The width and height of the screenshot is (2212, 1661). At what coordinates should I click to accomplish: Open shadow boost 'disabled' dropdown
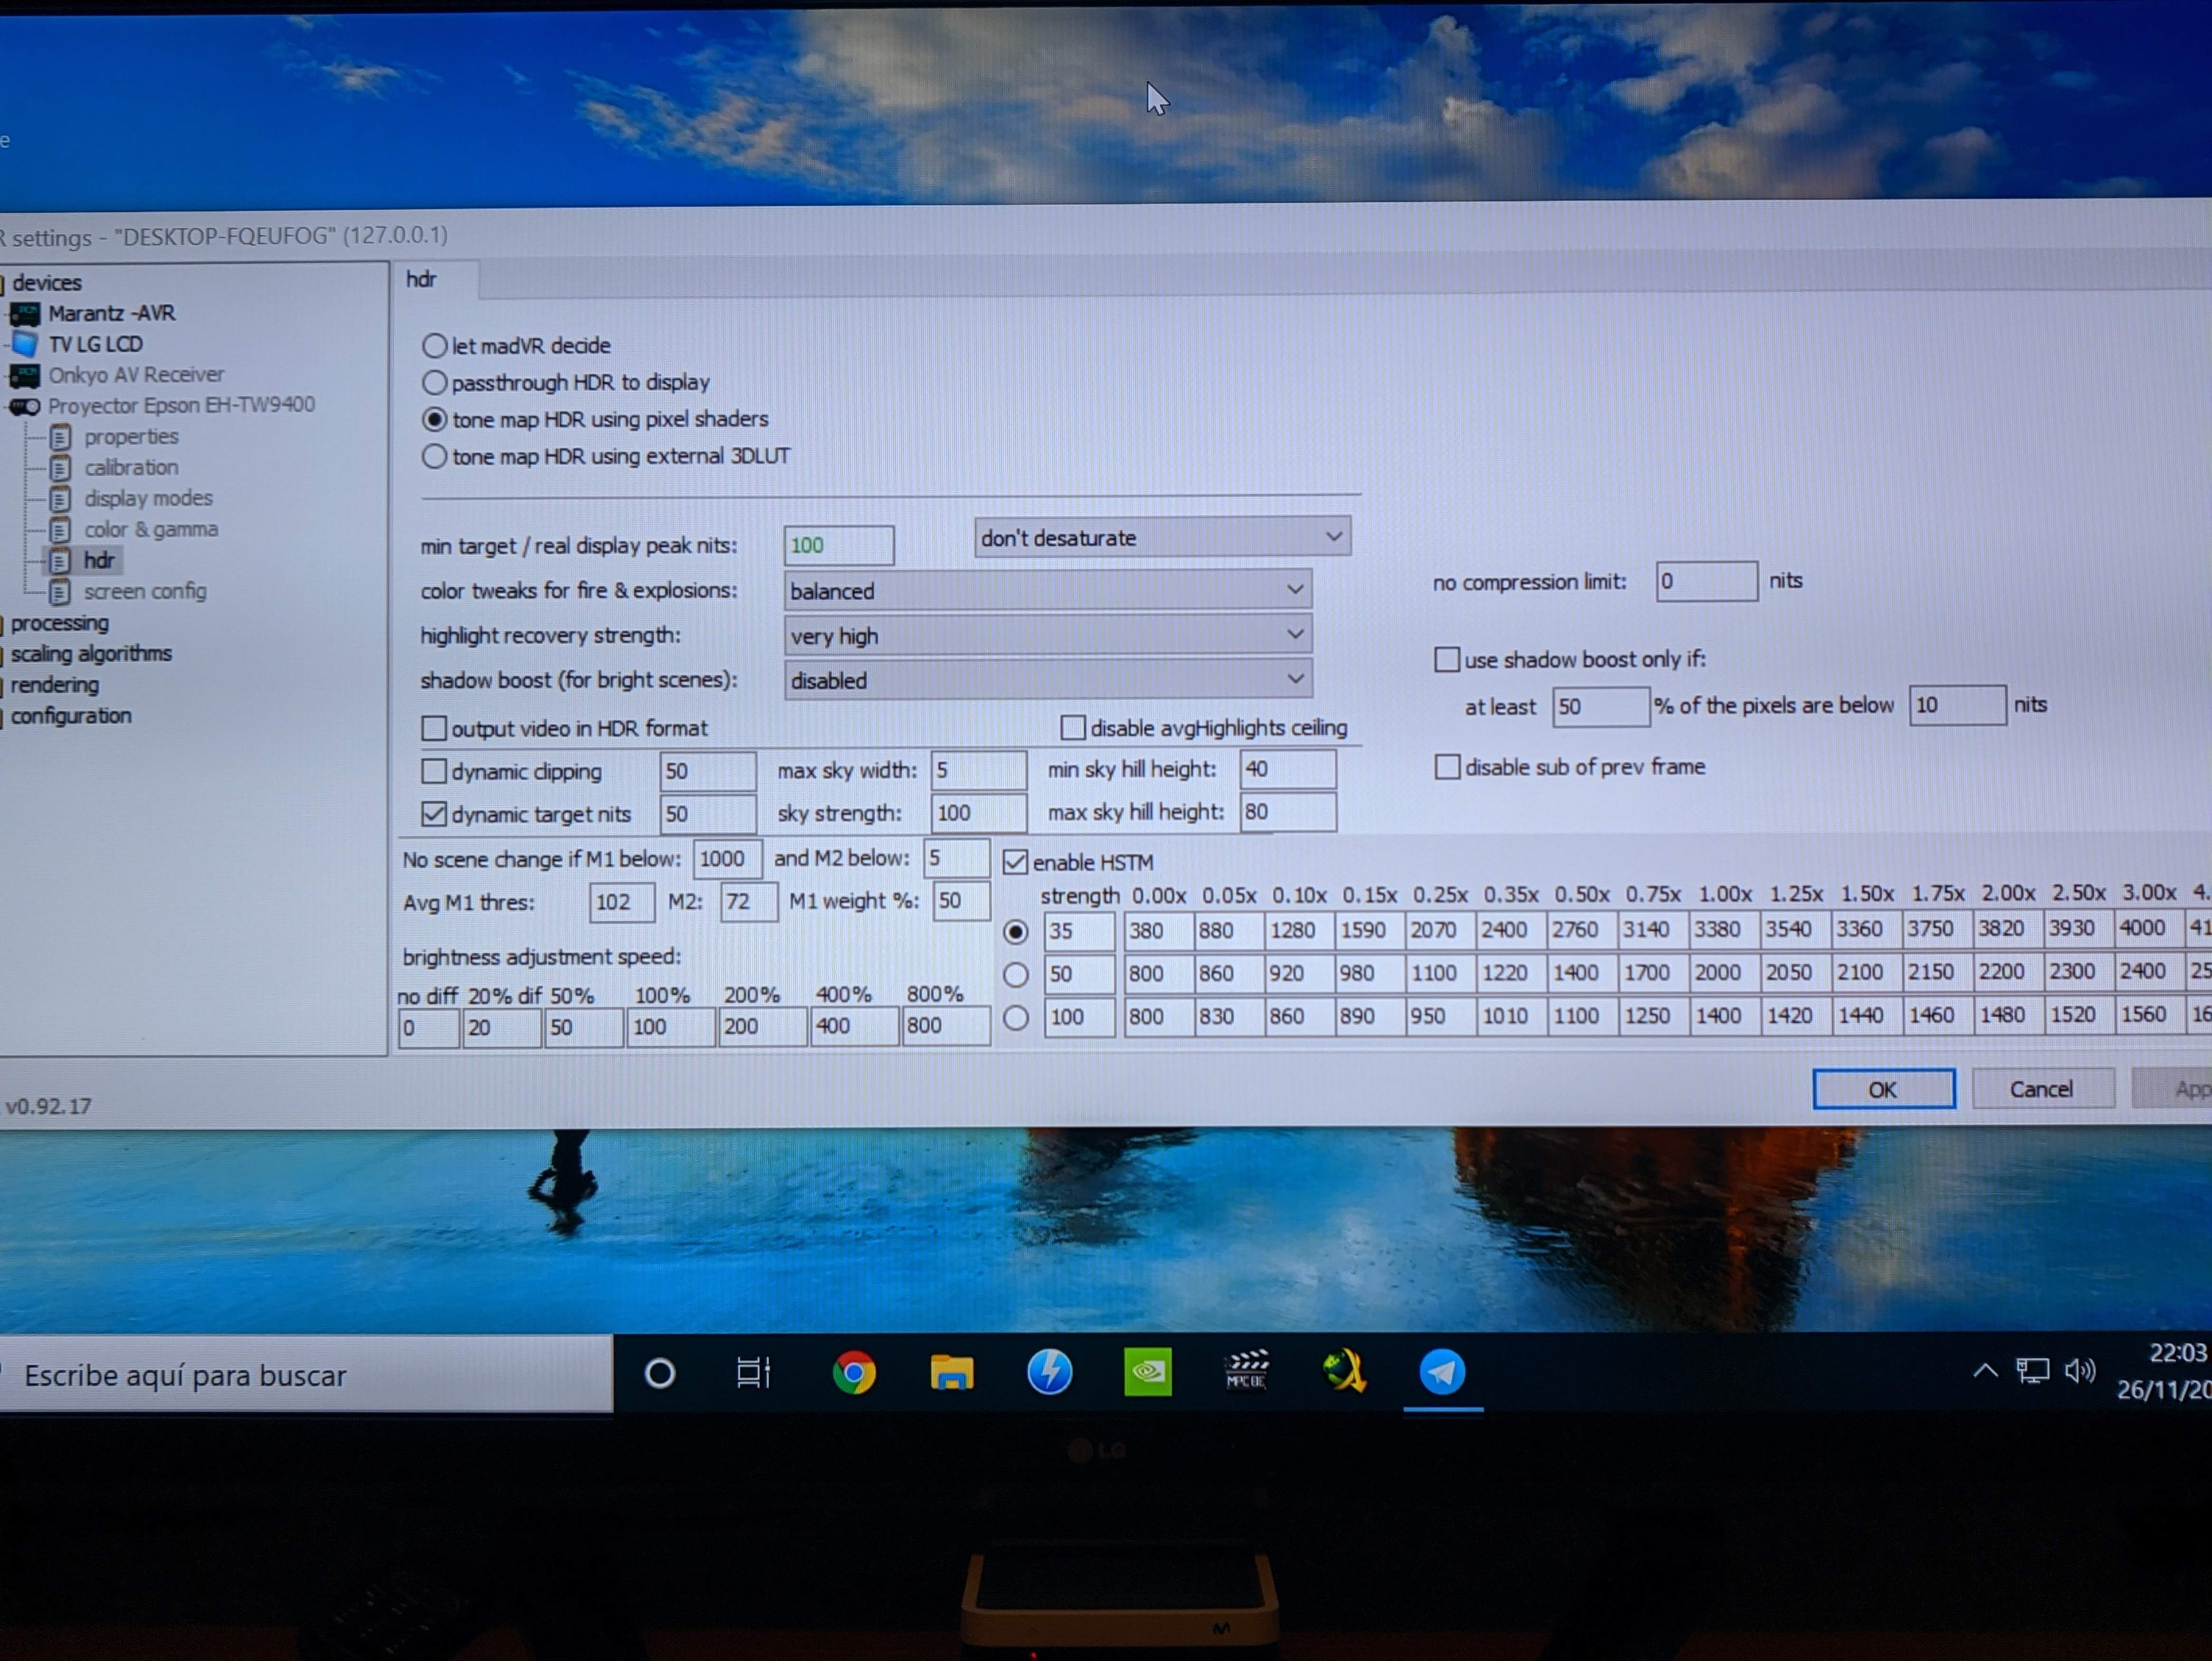pos(1047,680)
